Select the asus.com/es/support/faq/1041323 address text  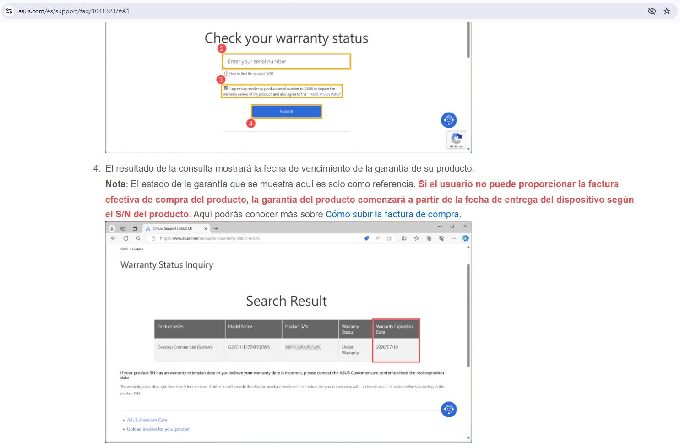point(74,11)
